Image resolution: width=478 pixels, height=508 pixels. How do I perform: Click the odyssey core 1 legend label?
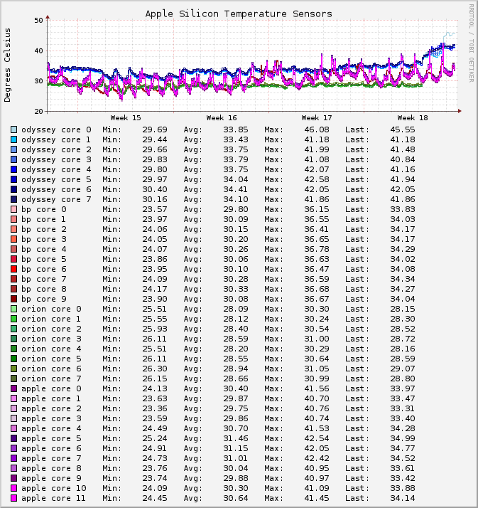56,139
